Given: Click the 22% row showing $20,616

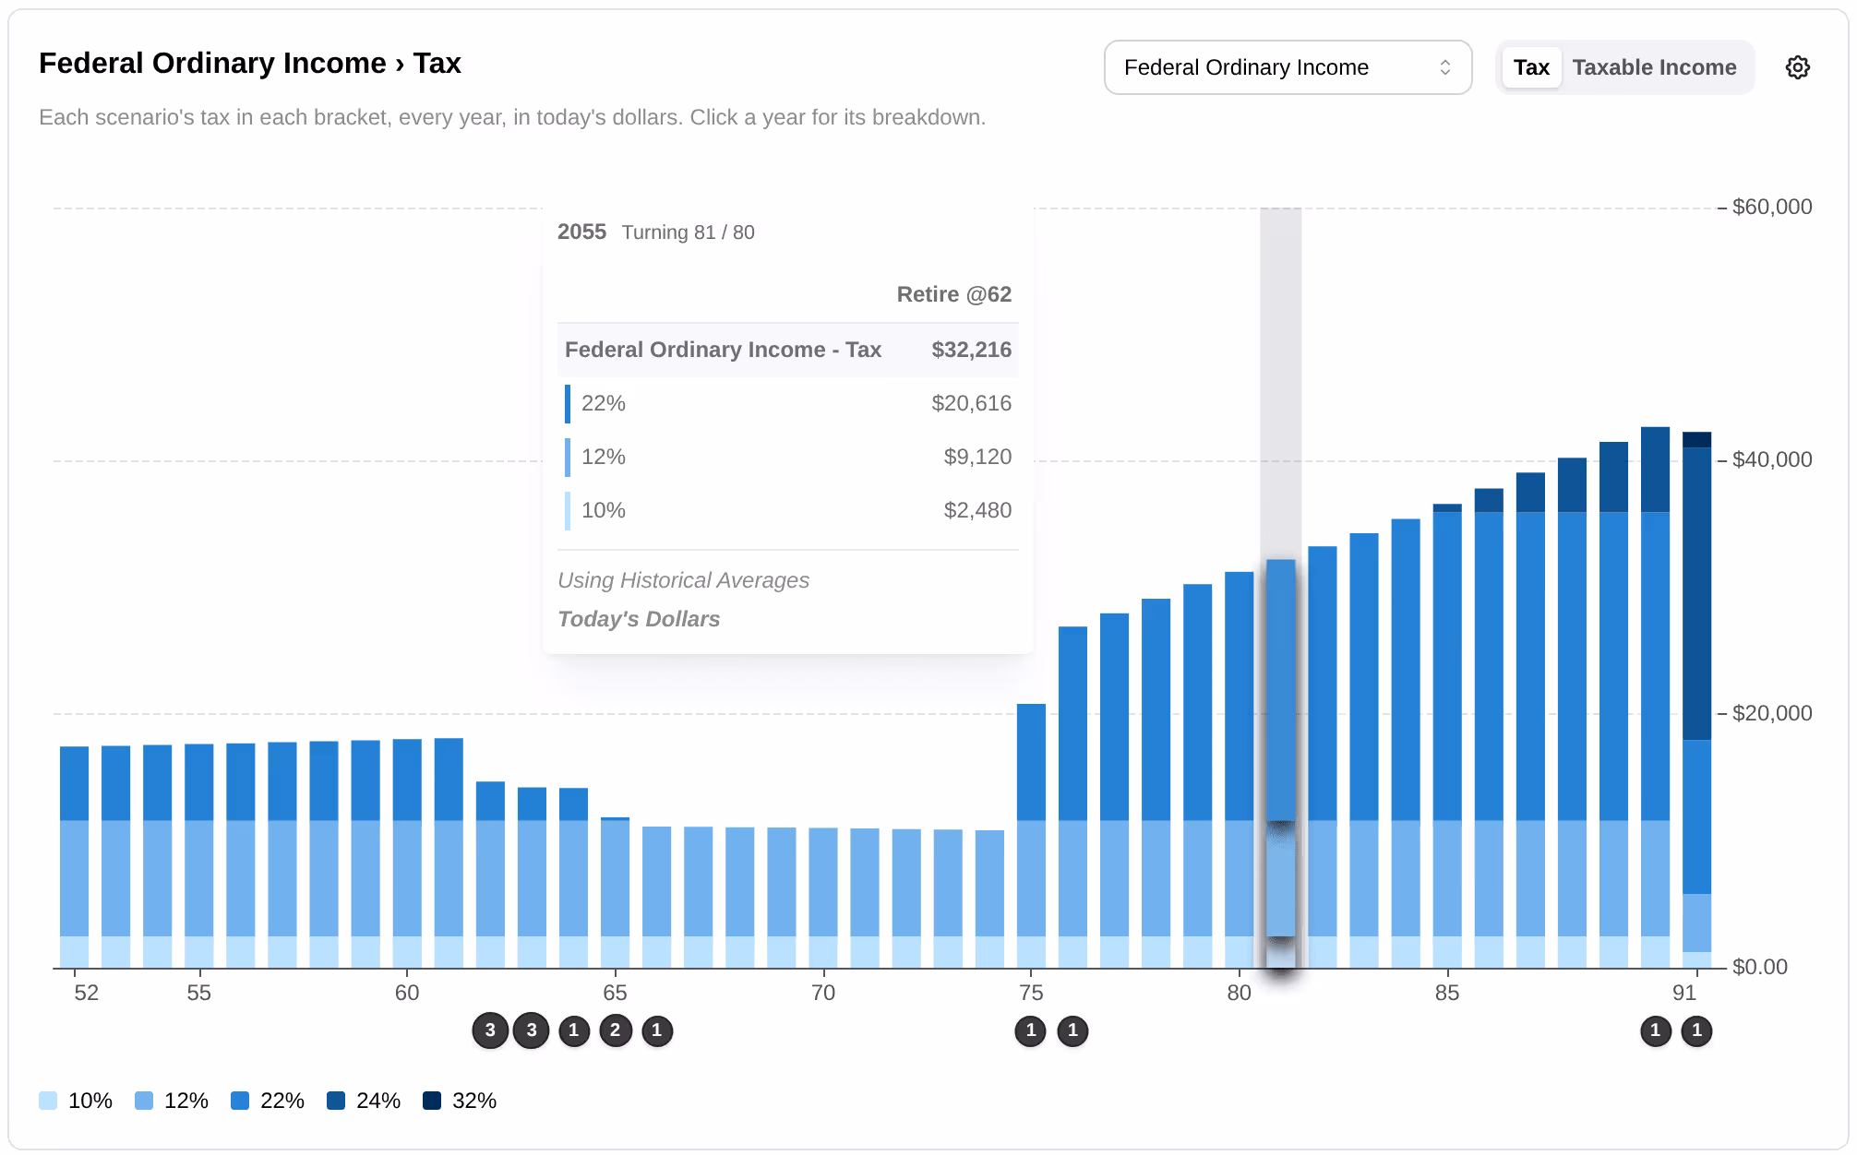Looking at the screenshot, I should pos(788,403).
